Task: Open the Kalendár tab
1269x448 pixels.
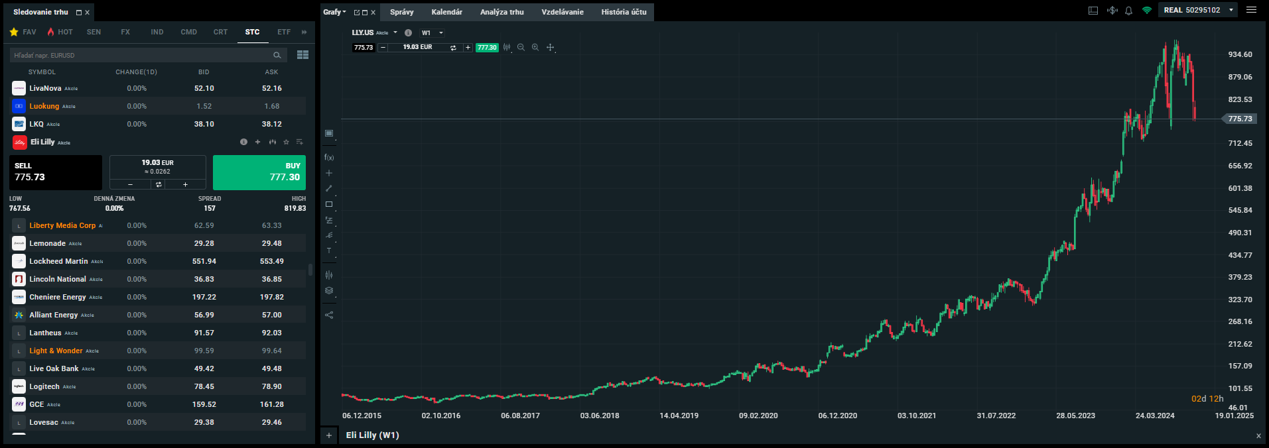Action: point(446,12)
